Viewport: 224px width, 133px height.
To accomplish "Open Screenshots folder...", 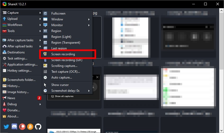I will 22,80.
